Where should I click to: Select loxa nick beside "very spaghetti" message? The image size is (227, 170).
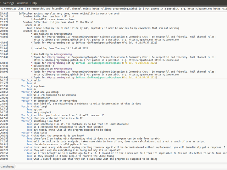point(30,112)
